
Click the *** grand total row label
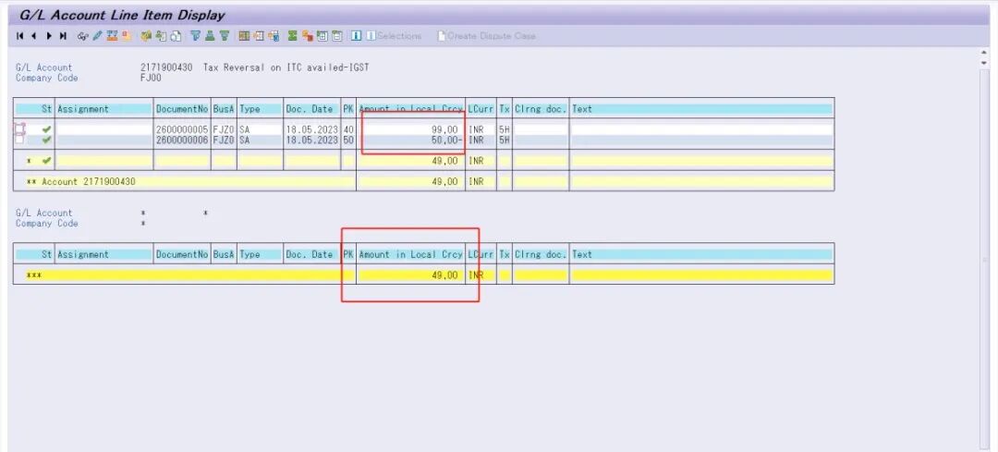(33, 275)
